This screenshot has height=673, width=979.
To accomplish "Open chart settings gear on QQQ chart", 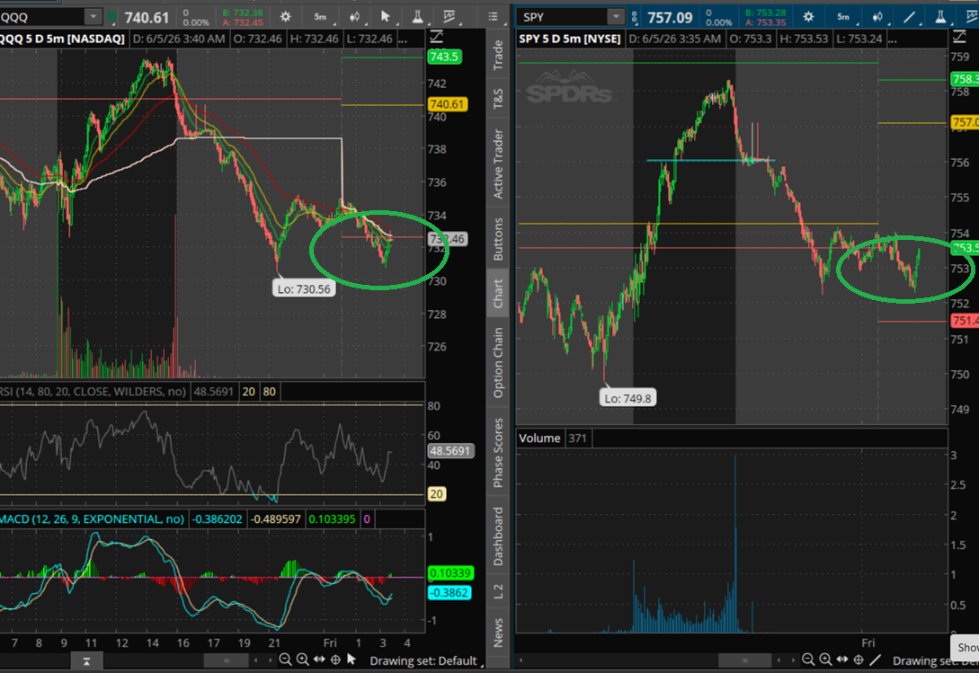I will click(285, 17).
